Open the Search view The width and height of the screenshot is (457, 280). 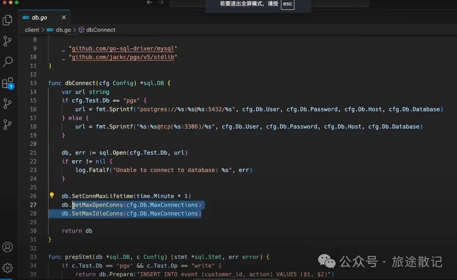(x=8, y=62)
